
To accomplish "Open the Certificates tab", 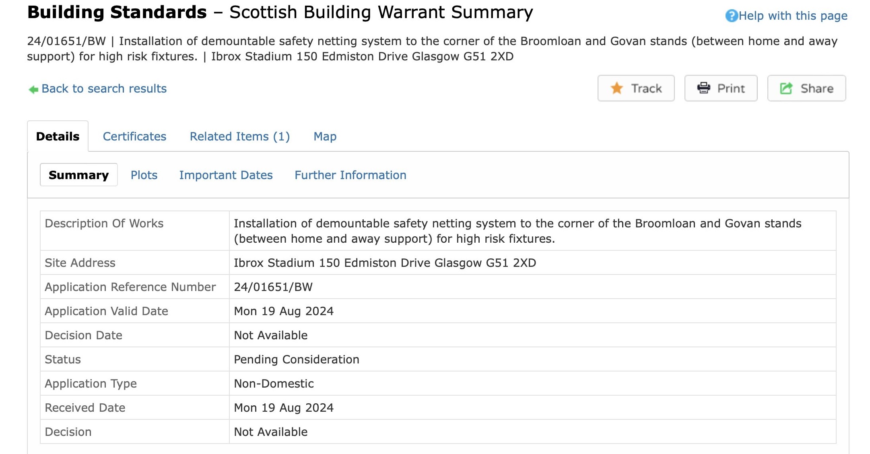I will coord(134,136).
